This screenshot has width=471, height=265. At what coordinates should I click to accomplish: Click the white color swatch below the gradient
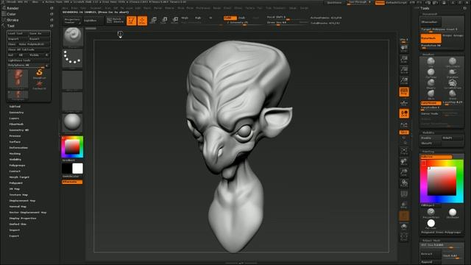pos(77,169)
